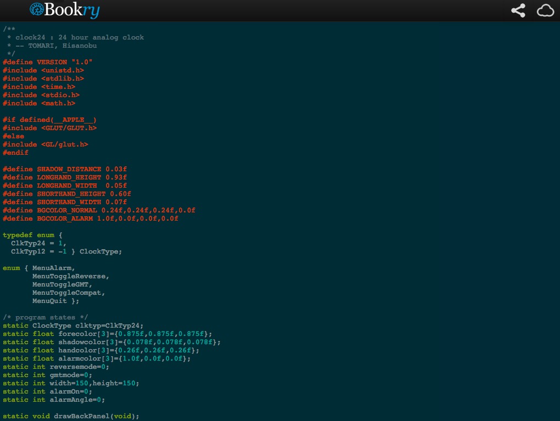560x421 pixels.
Task: Click the "enum { MenuAlarm," line
Action: (x=39, y=268)
